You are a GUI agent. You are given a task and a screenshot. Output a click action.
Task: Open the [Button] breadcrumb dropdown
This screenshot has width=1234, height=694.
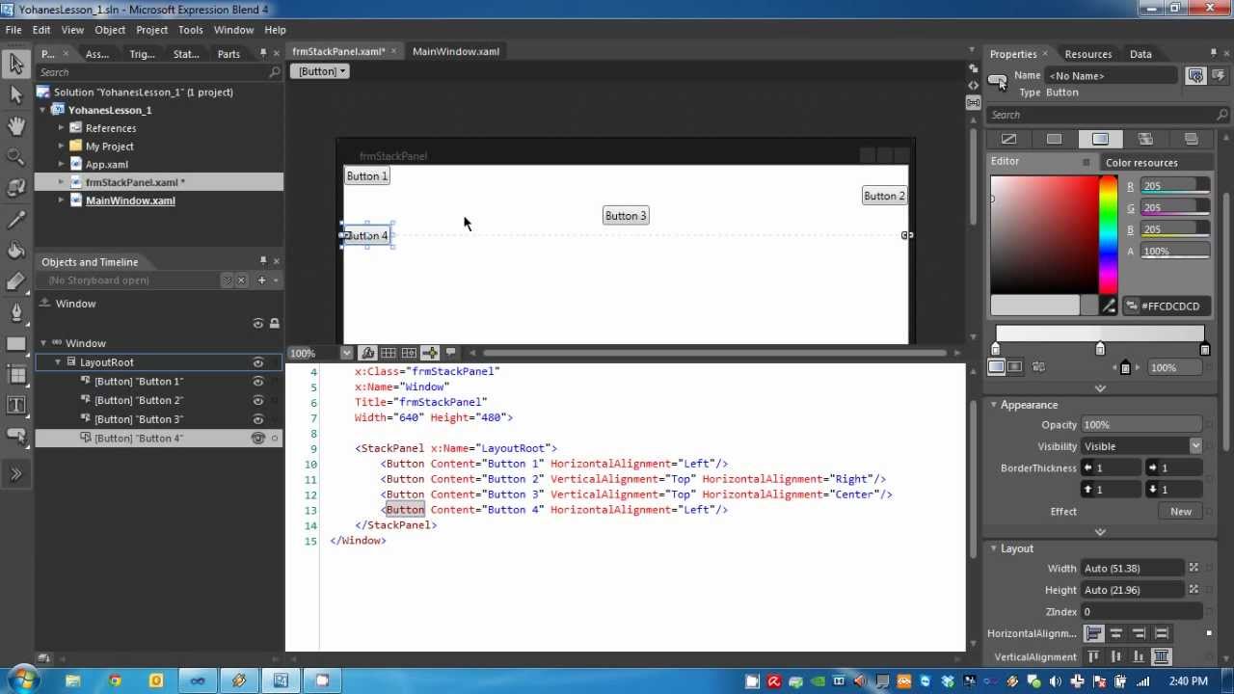tap(322, 71)
